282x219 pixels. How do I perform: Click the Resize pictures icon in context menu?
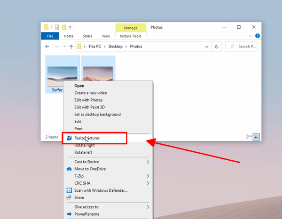point(69,138)
